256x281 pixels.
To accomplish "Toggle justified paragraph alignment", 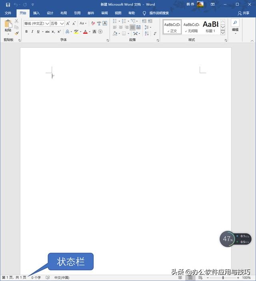I will pyautogui.click(x=132, y=27).
